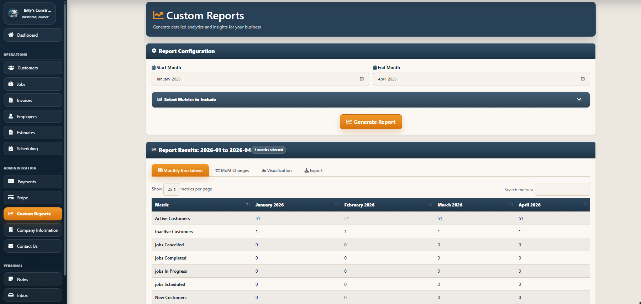Sort by February 2026 column arrows
Screen dimensions: 641x304
pyautogui.click(x=430, y=204)
